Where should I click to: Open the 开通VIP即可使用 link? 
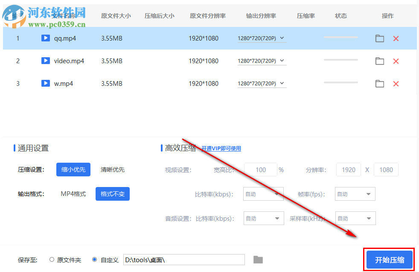point(221,148)
